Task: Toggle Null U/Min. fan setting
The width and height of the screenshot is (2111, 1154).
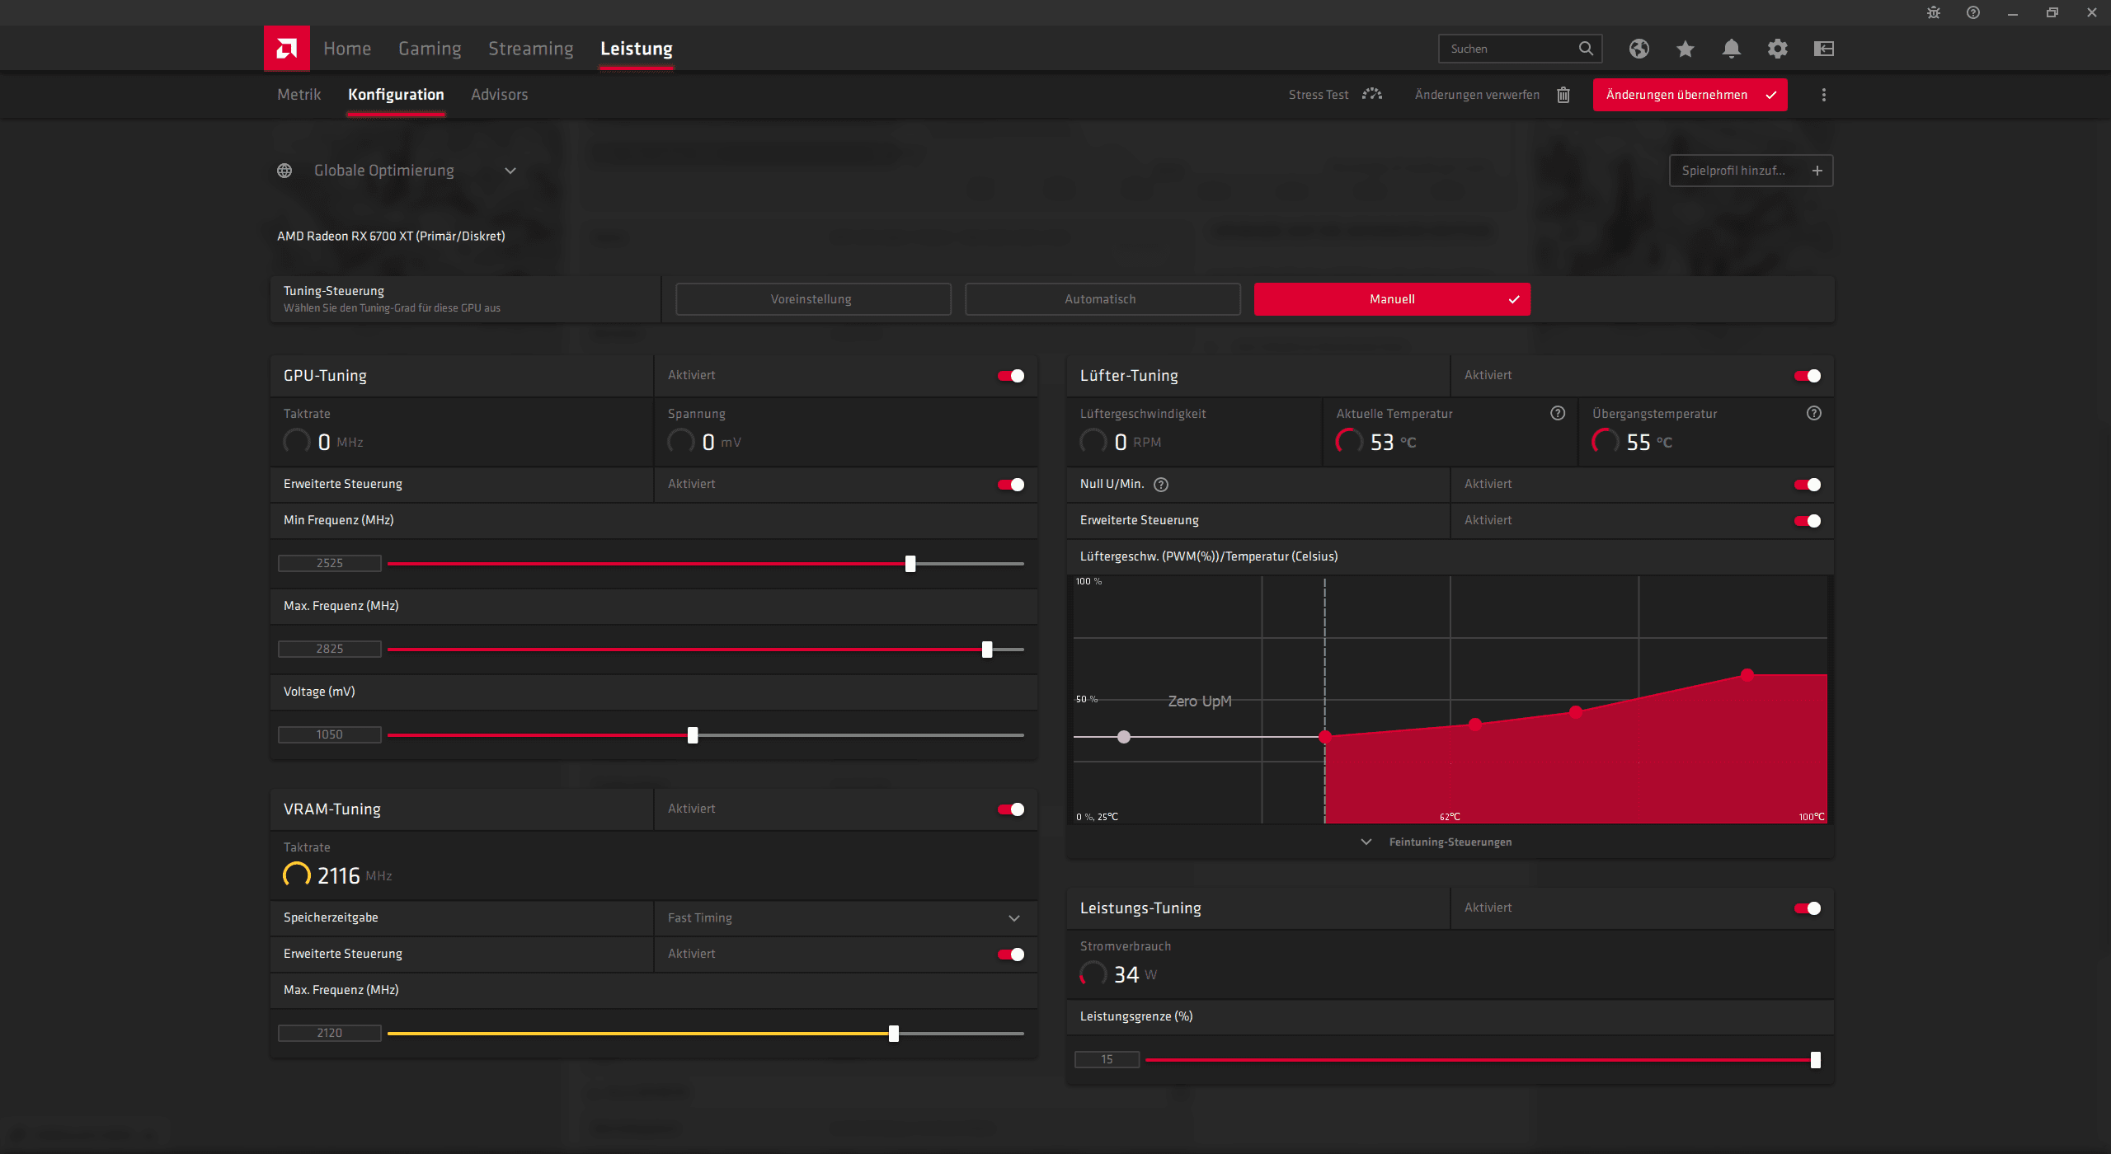Action: (x=1807, y=485)
